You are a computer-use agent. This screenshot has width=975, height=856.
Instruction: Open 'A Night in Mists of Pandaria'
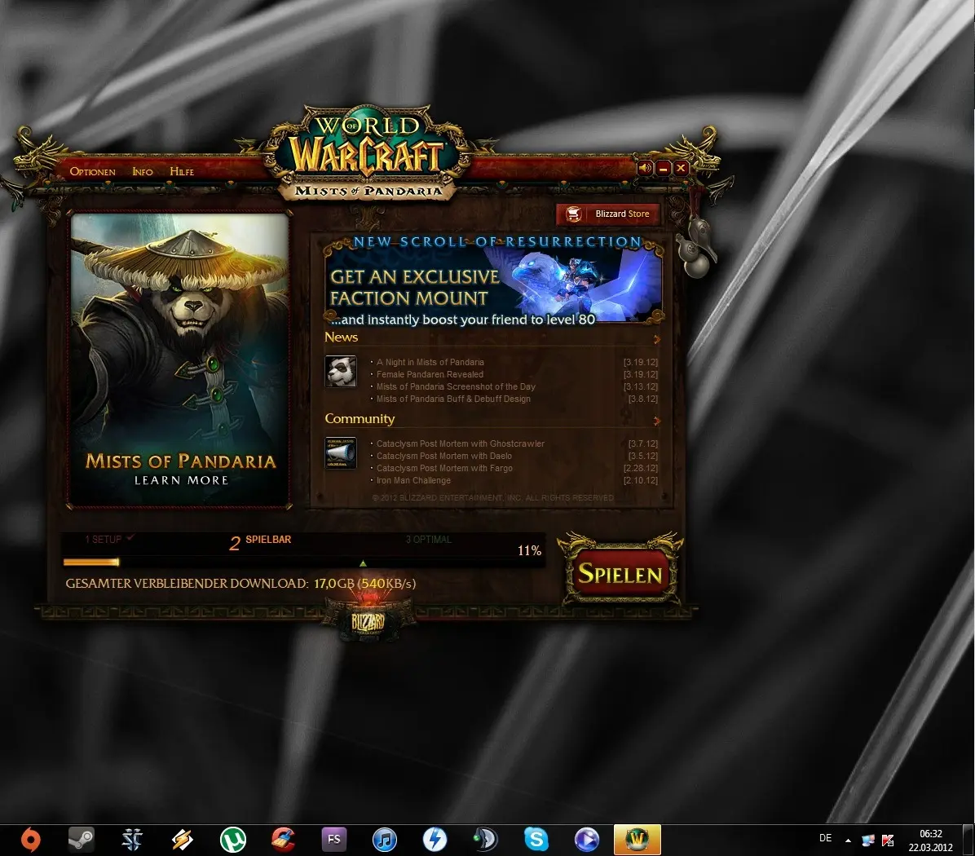(430, 363)
